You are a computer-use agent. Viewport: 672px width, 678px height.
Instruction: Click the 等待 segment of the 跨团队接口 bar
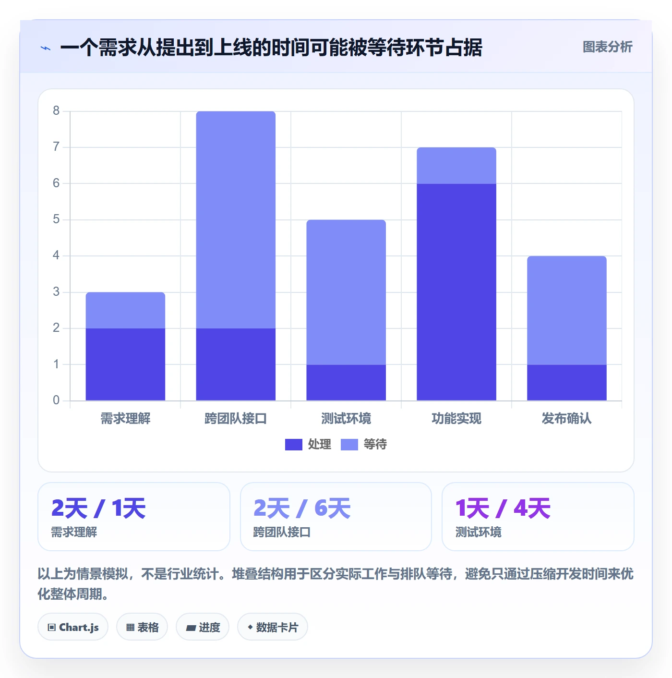236,220
